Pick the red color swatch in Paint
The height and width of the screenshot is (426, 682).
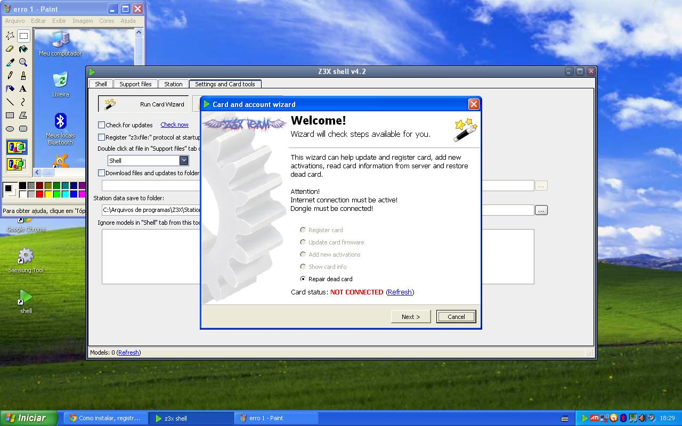(x=39, y=194)
